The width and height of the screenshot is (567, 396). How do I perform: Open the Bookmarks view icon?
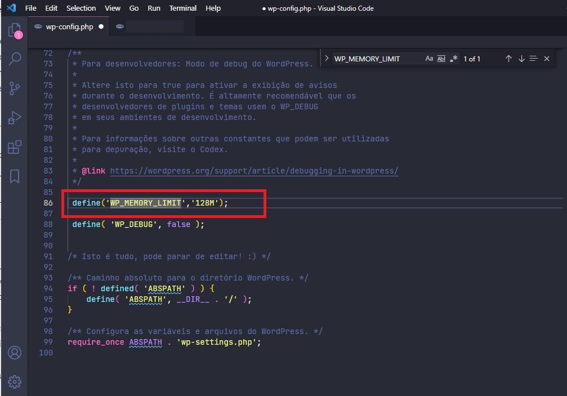click(15, 176)
